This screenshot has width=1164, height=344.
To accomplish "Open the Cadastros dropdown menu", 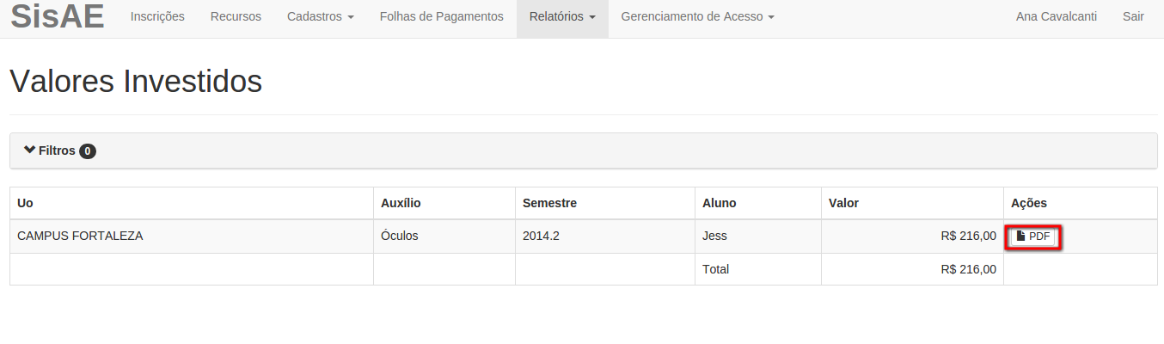I will (321, 17).
